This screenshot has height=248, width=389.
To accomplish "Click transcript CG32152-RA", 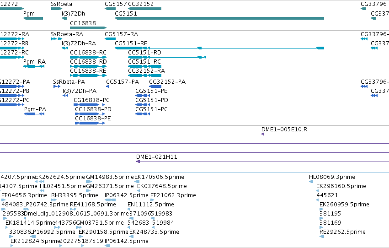I will pyautogui.click(x=146, y=71).
